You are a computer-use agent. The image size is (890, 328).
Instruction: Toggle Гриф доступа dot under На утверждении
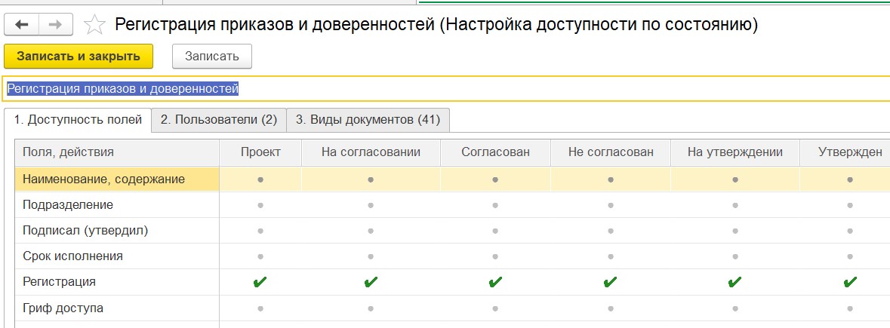coord(735,308)
